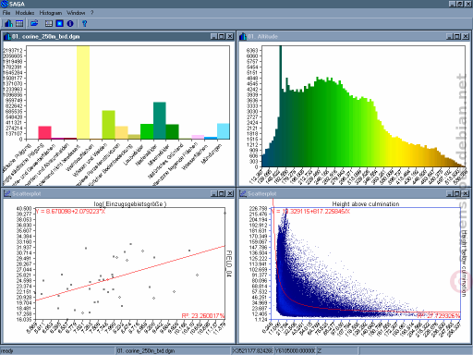Click the teal bar in corine histogram
473x355 pixels.
point(160,120)
